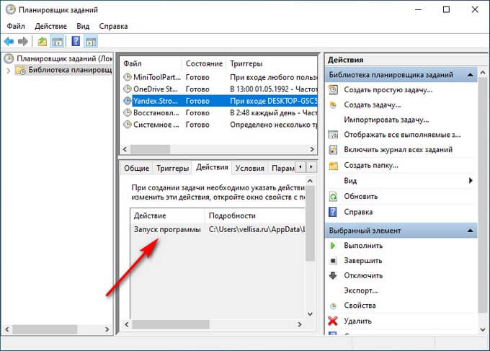The height and width of the screenshot is (351, 490).
Task: Select the Действия tab
Action: point(212,167)
